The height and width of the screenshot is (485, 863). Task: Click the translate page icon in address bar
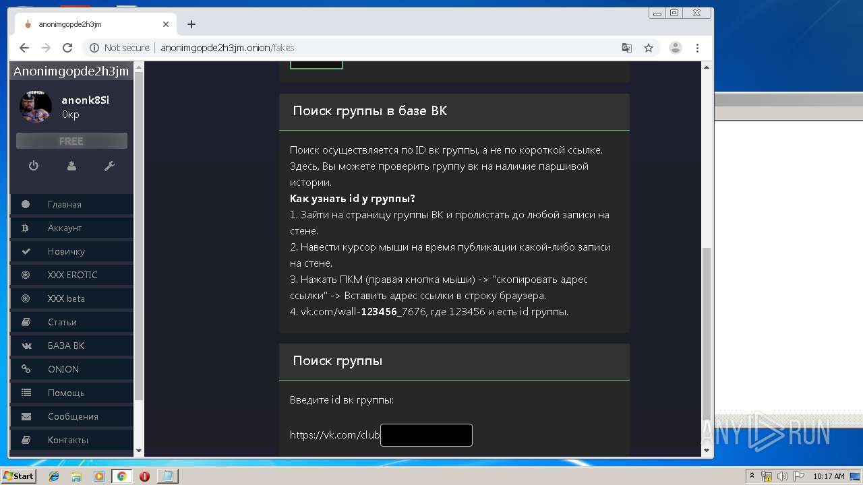click(627, 48)
